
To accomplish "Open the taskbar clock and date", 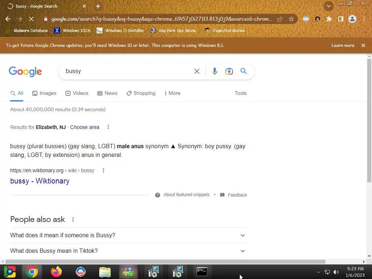I will coord(355,272).
